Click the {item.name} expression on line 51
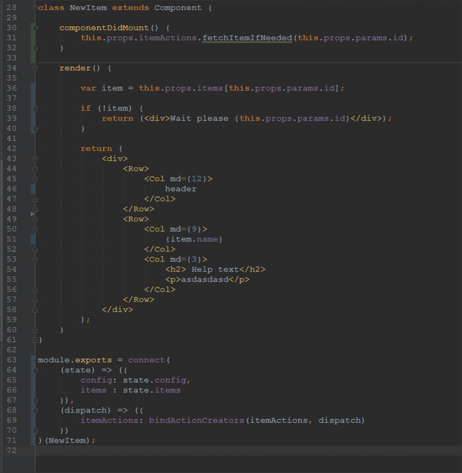 [194, 239]
